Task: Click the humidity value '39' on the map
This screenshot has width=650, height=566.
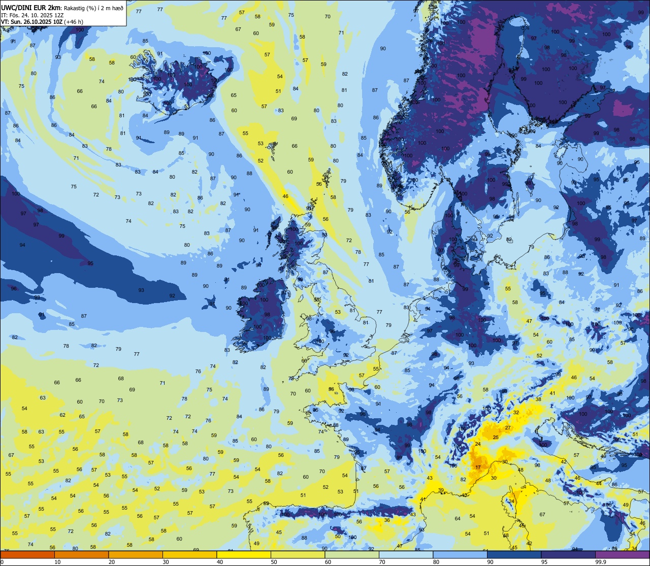Action: pos(441,490)
